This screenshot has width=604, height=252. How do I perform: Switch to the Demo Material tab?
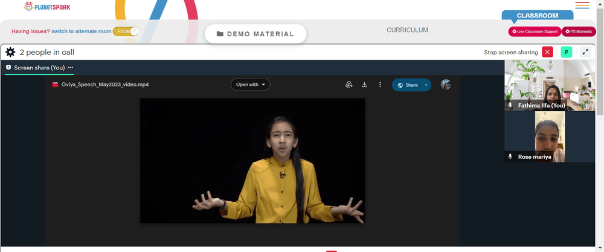pos(255,34)
